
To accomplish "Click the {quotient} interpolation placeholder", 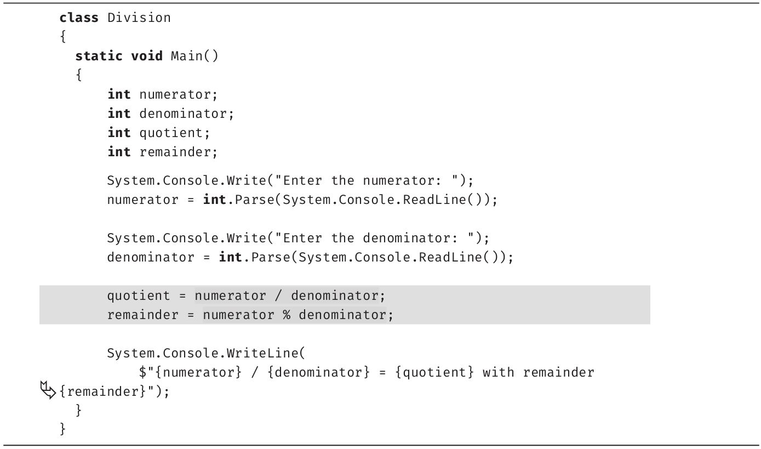I will [435, 373].
